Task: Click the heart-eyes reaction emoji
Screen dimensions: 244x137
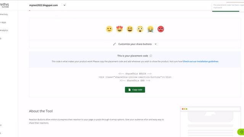Action: coord(119,29)
